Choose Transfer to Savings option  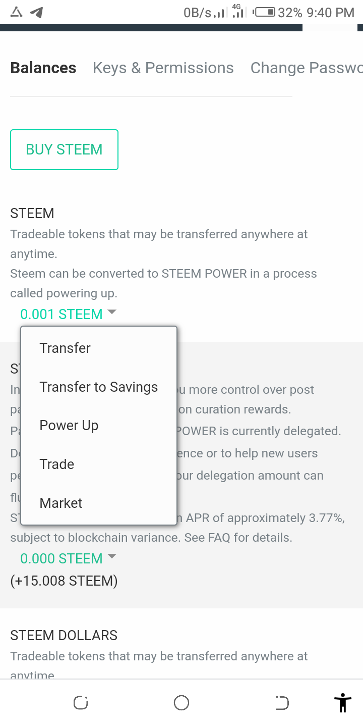pos(99,387)
